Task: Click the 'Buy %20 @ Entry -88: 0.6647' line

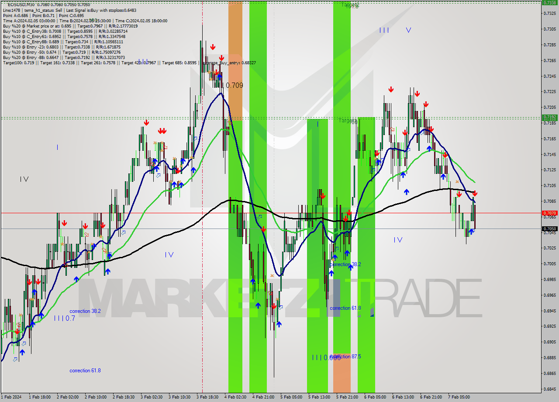Action: [x=64, y=57]
